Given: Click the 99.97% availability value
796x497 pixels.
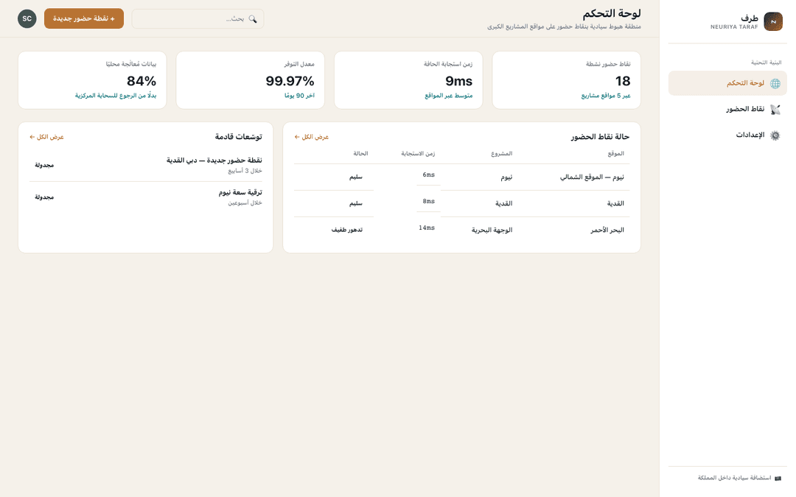Looking at the screenshot, I should 290,81.
